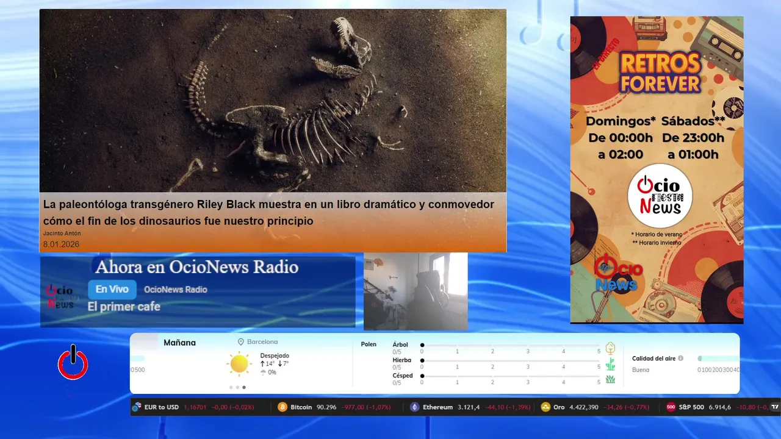Click the Domingos schedule text on poster

621,138
